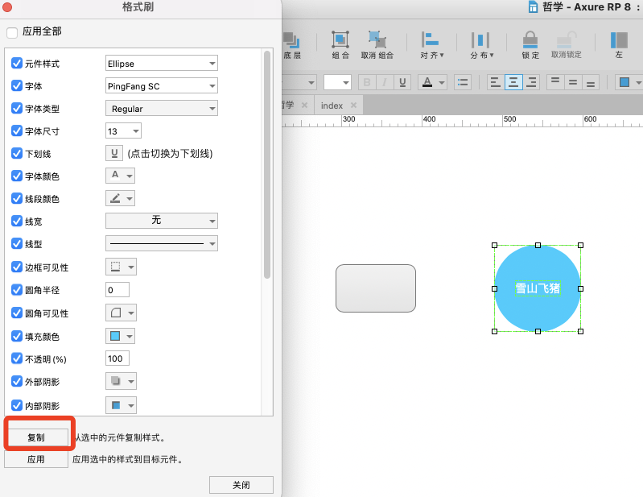Screen dimensions: 643x497
Task: Close the index tab with its x
Action: coord(353,106)
